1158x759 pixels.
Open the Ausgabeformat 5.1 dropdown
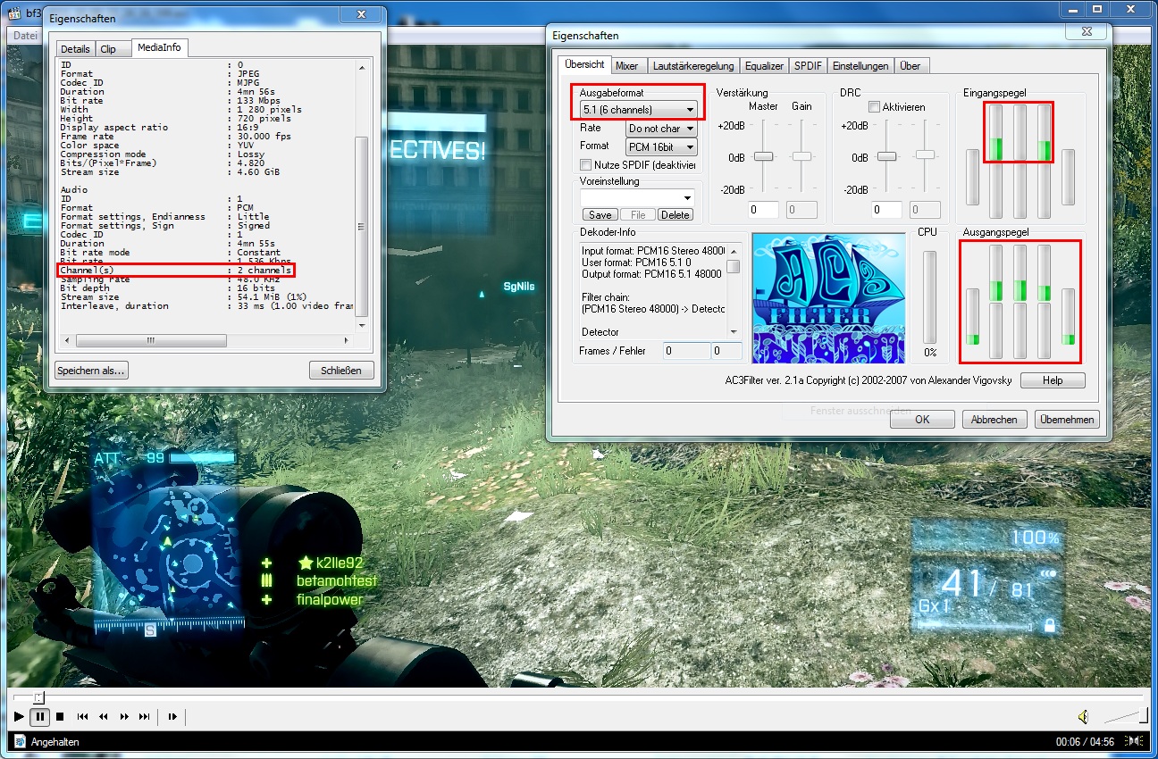click(638, 110)
